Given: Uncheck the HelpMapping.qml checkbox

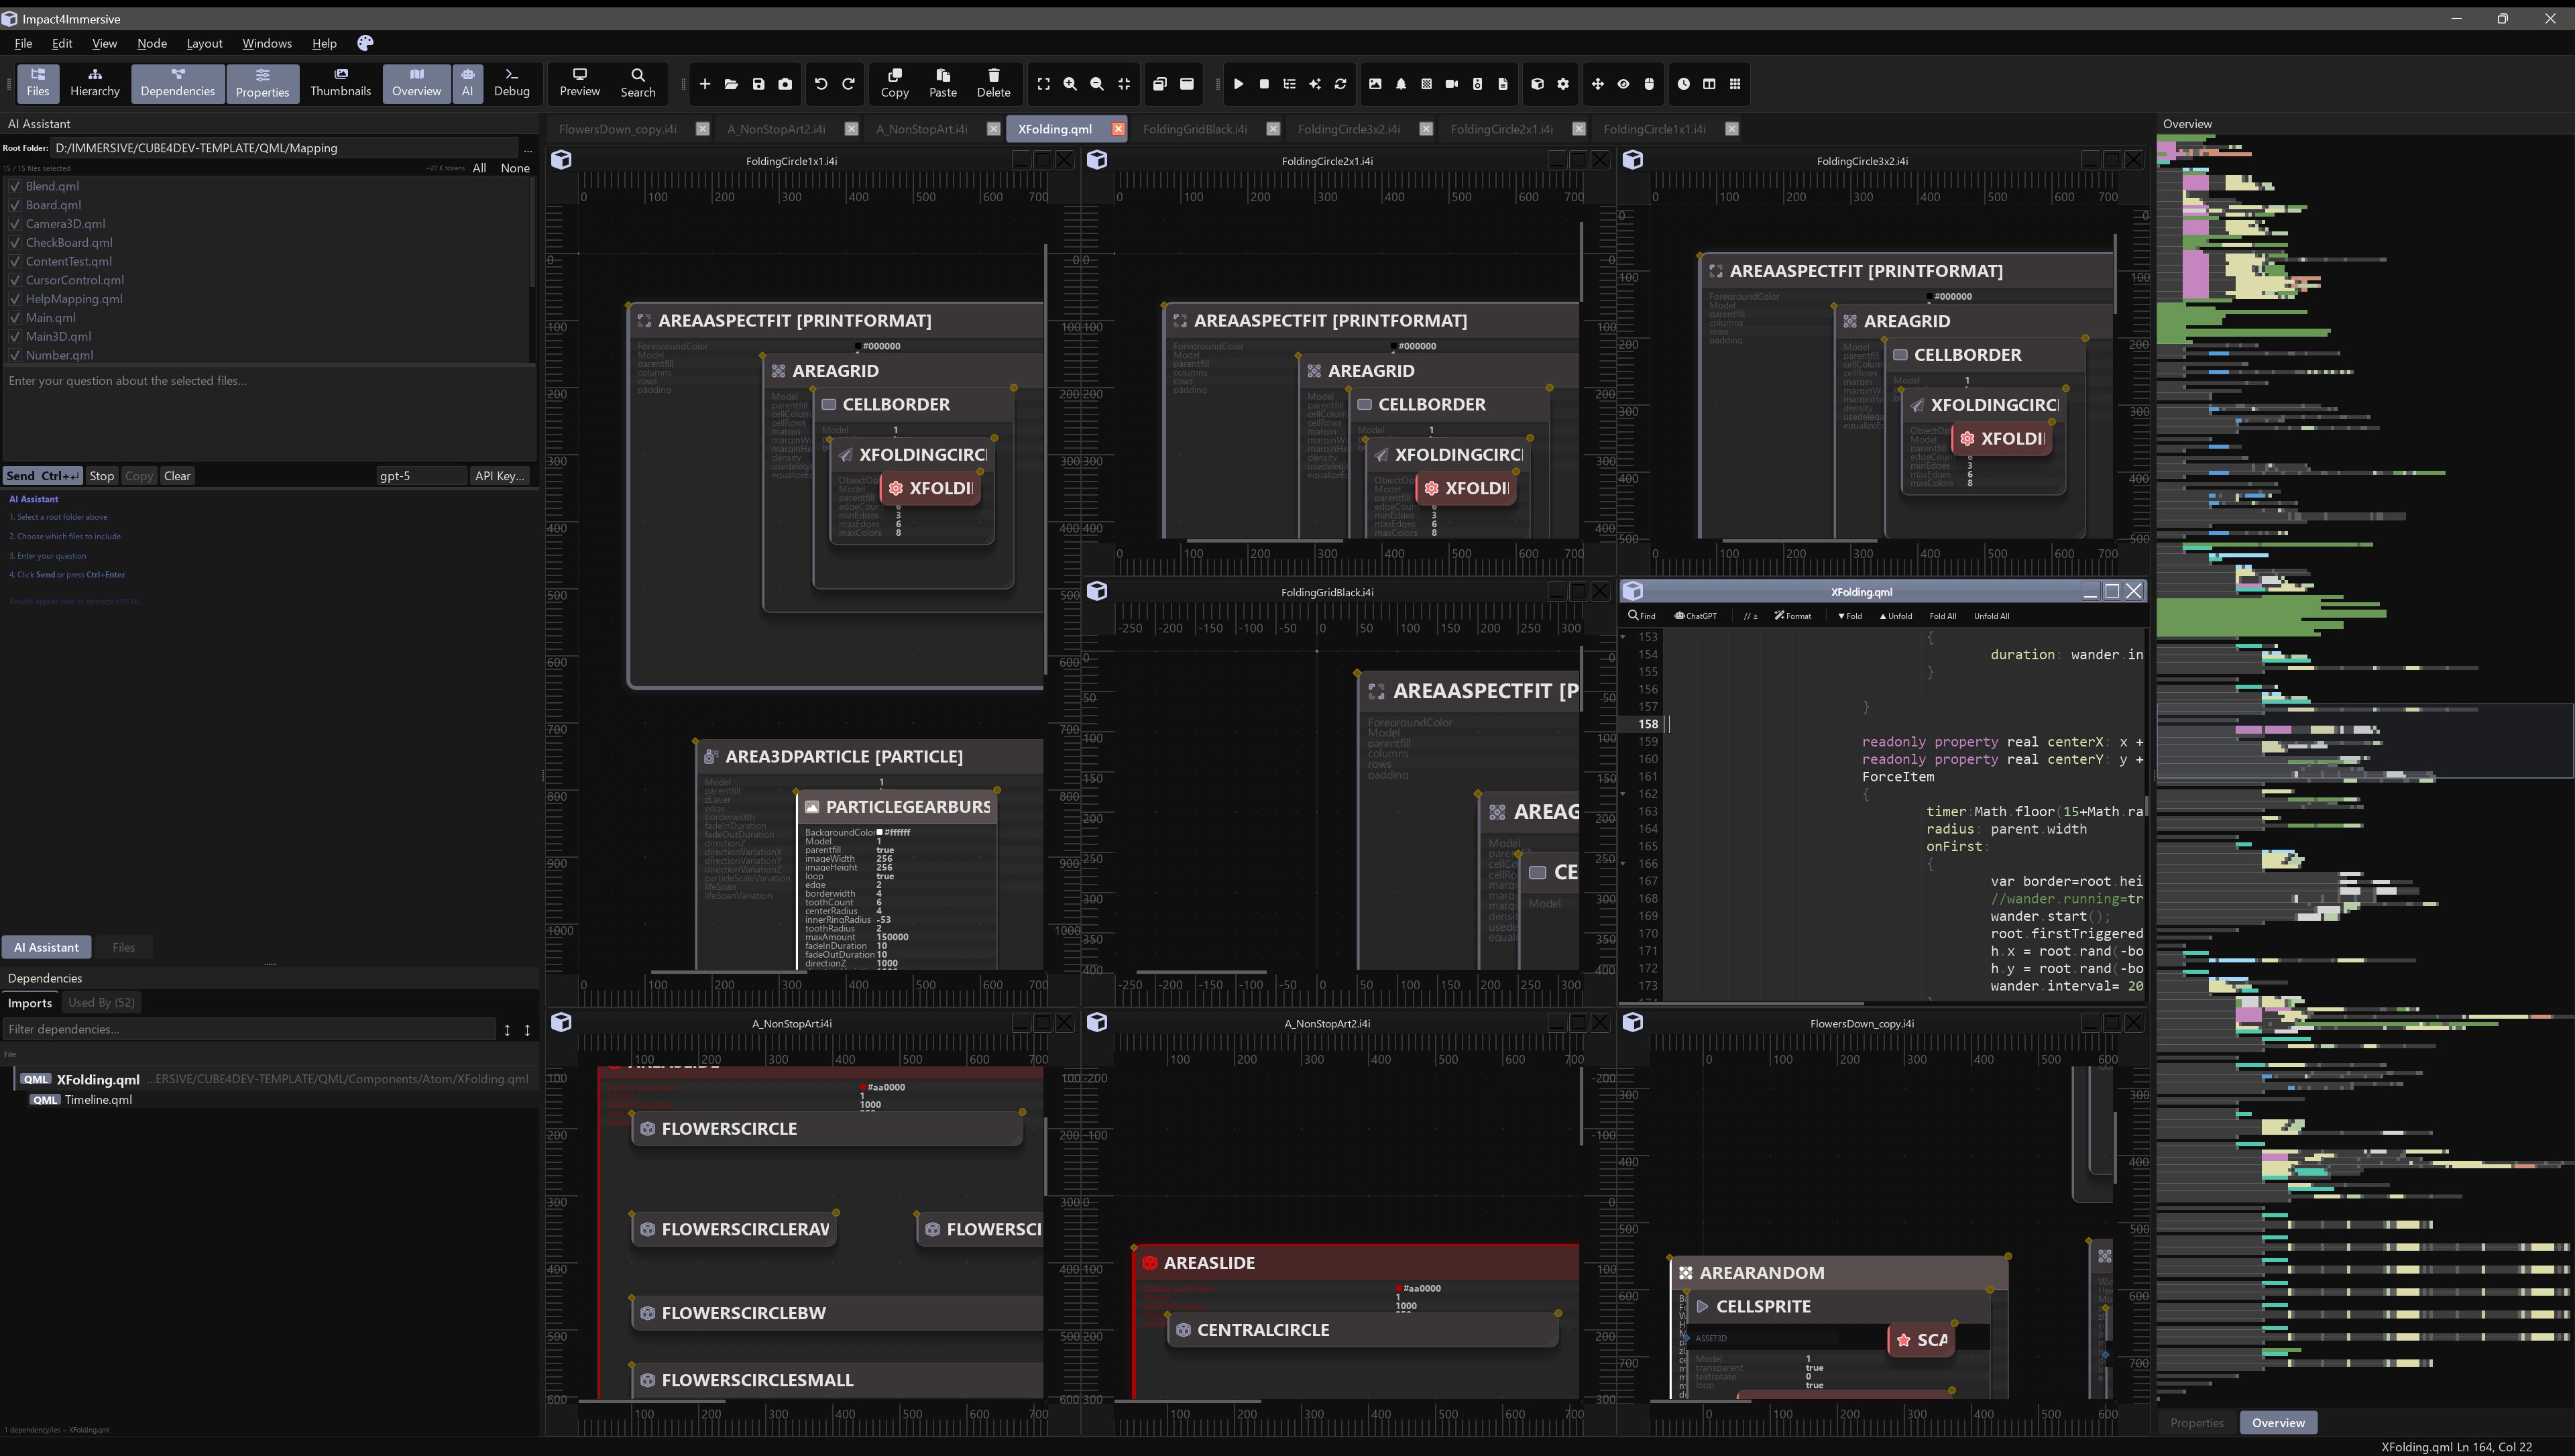Looking at the screenshot, I should 15,299.
